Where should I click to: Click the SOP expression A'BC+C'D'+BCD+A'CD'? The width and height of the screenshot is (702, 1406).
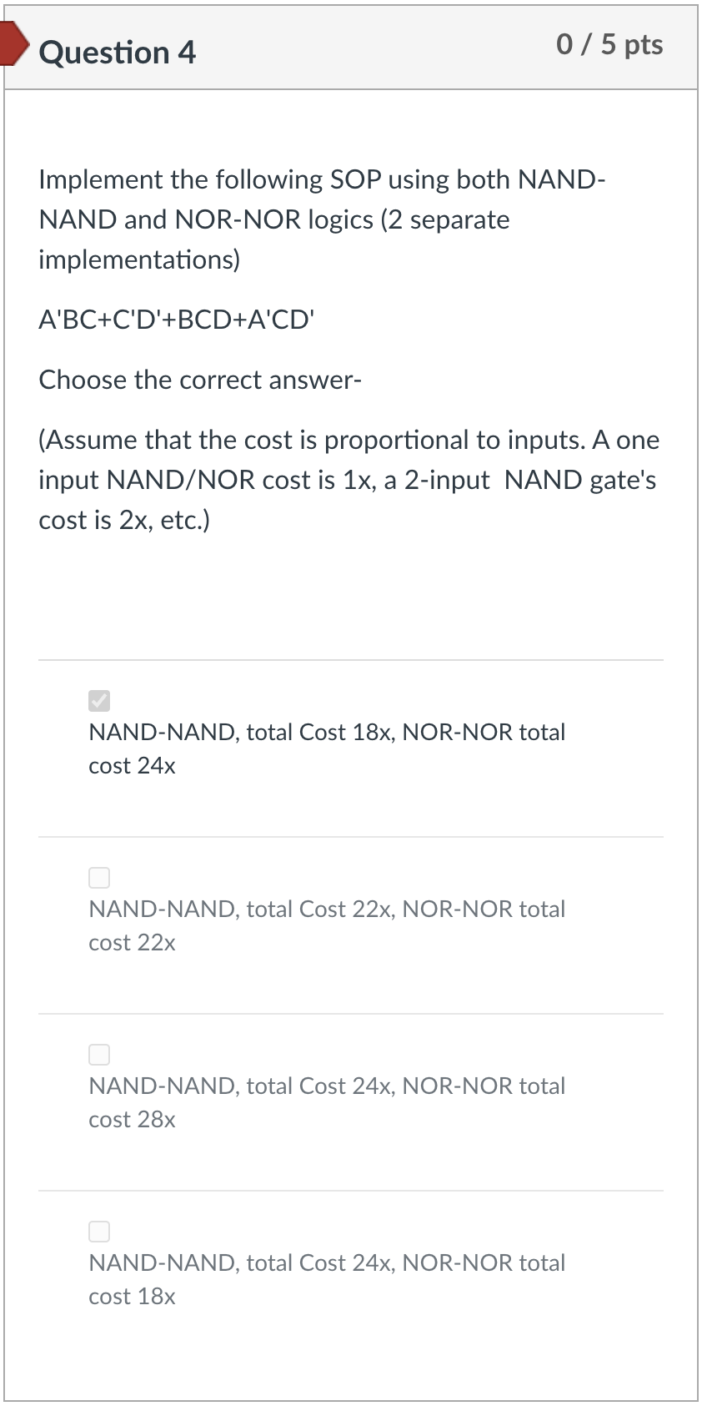[176, 319]
